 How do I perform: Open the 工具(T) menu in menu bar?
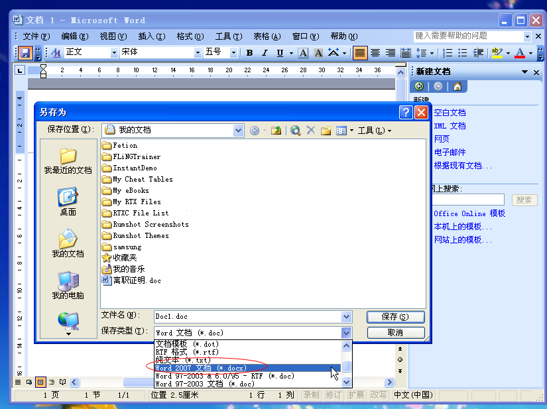[x=229, y=36]
